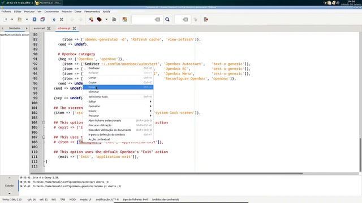Click the editor horizontal scrollbar
The width and height of the screenshot is (362, 203).
tap(166, 173)
